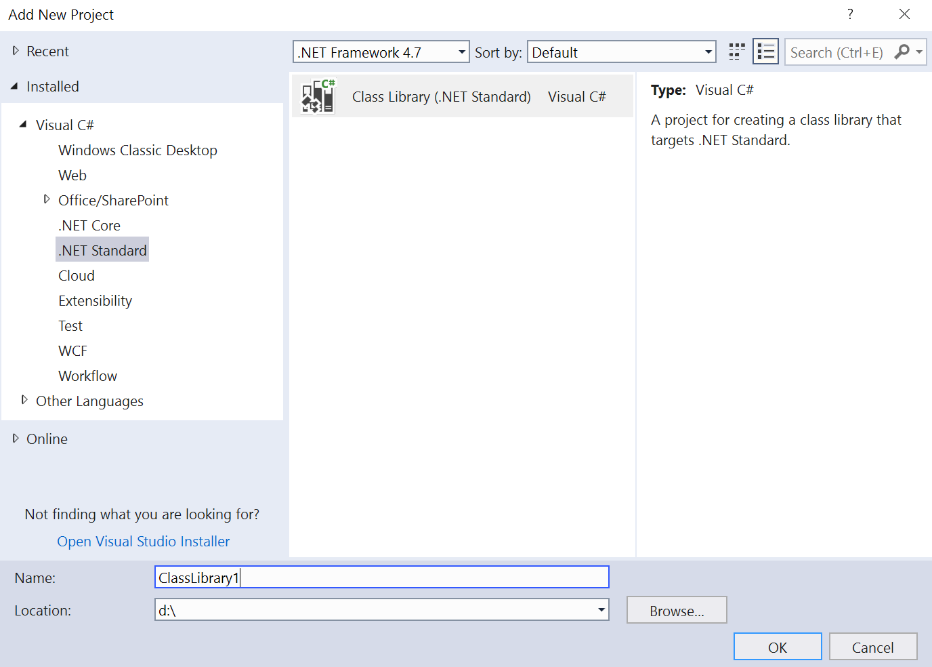Click in the Name text field
The image size is (932, 667).
(x=382, y=578)
